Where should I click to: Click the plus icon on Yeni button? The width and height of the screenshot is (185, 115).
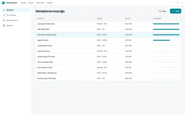coord(173,11)
